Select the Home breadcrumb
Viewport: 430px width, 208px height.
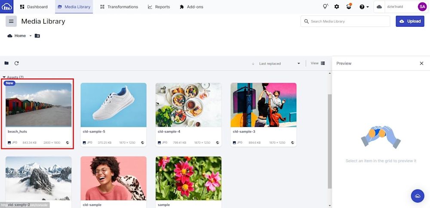click(17, 36)
